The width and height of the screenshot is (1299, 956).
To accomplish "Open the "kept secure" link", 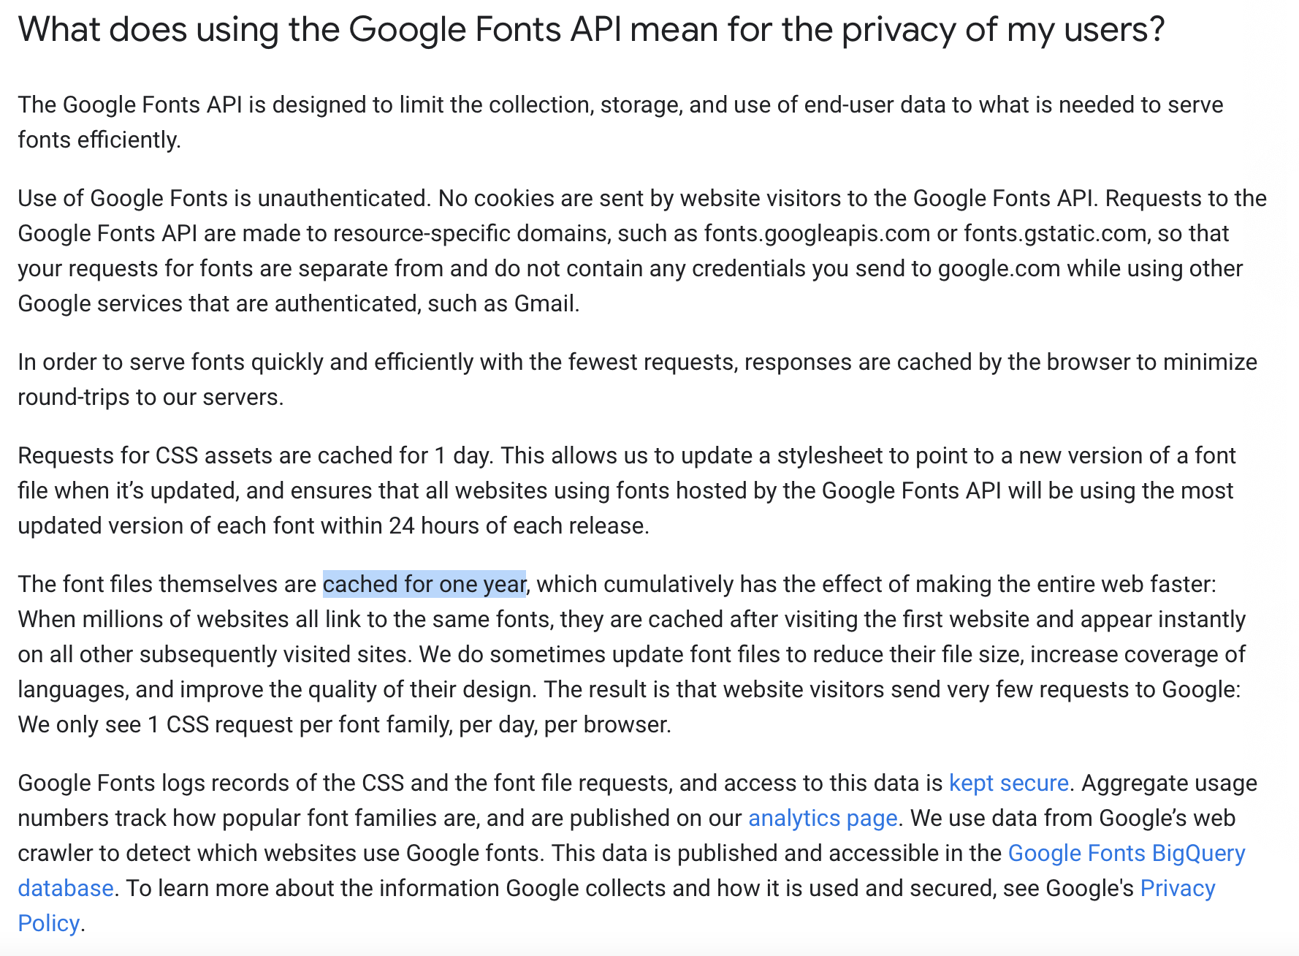I will [x=1008, y=783].
